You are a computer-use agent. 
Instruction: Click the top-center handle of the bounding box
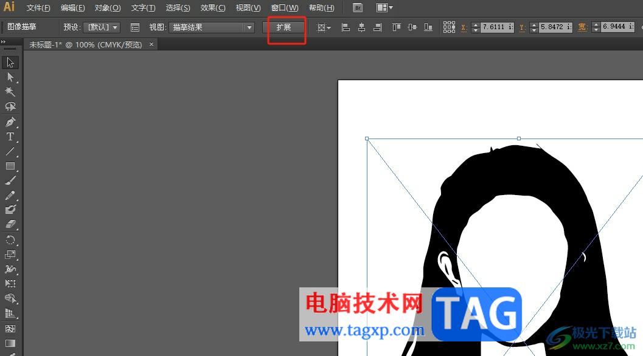[519, 139]
